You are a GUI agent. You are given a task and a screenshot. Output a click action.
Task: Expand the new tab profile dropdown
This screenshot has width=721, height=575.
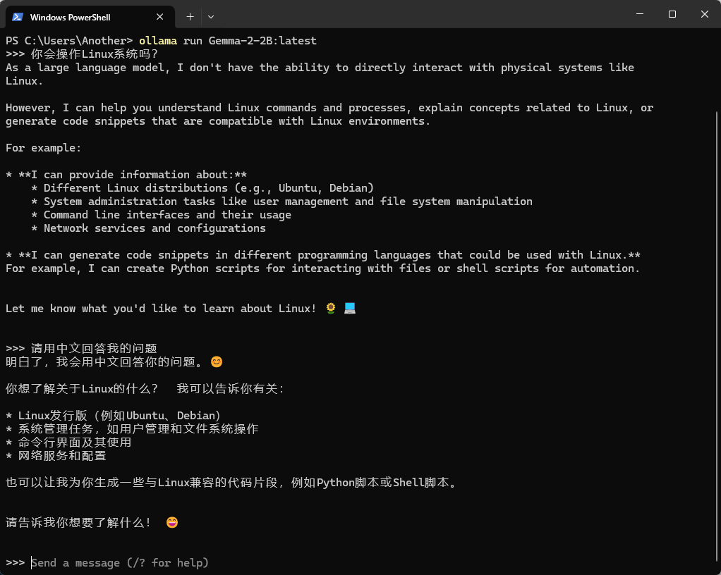(211, 17)
